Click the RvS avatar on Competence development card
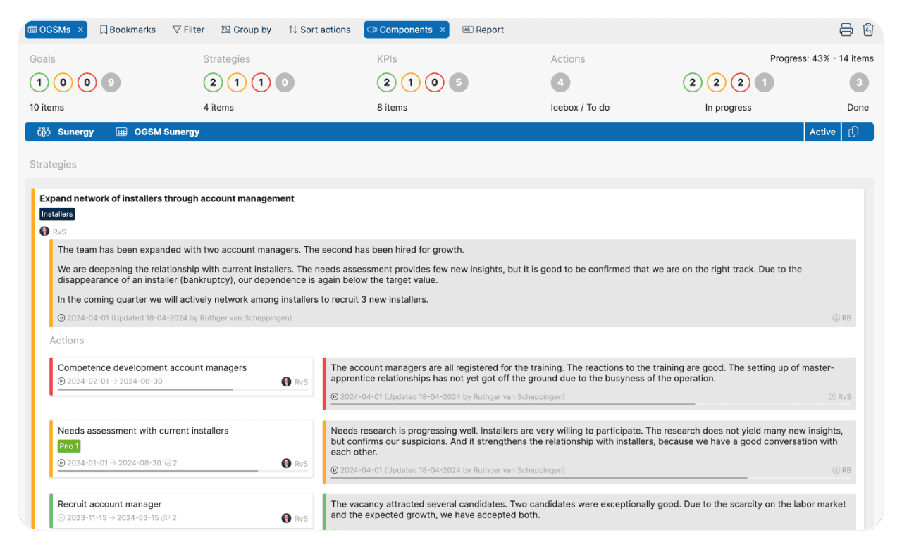The height and width of the screenshot is (549, 902). [286, 381]
